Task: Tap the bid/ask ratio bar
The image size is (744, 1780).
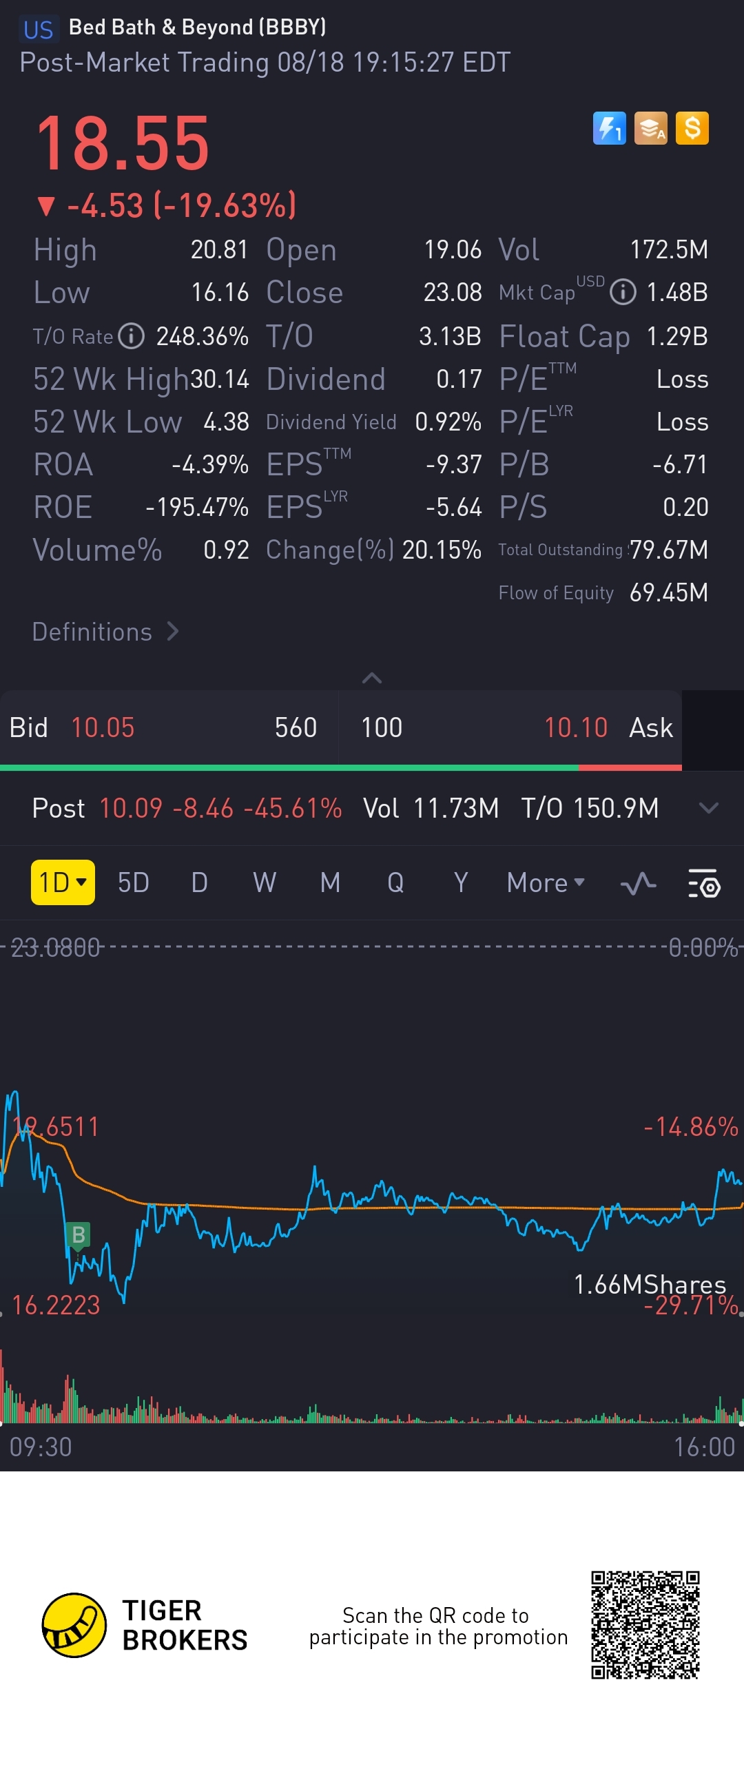Action: coord(340,767)
